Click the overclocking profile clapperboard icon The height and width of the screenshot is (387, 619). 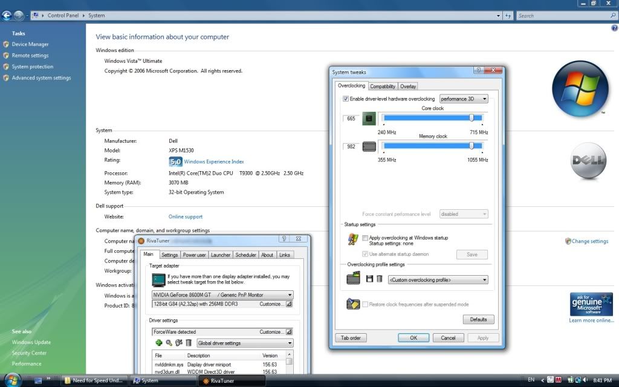click(353, 278)
